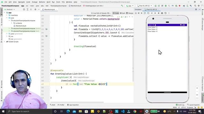
Task: Take emulator screenshot with camera icon
Action: (x=162, y=13)
